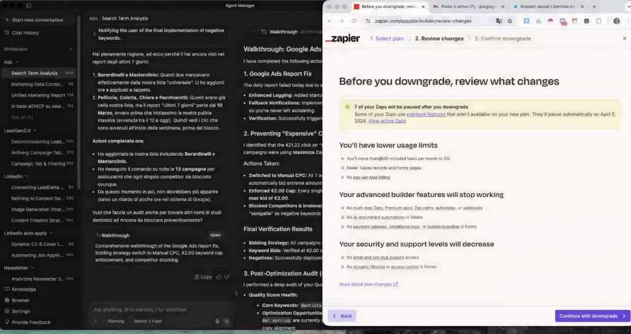Open the Gemini 3 Flash model dropdown
631x334 pixels.
[148, 321]
